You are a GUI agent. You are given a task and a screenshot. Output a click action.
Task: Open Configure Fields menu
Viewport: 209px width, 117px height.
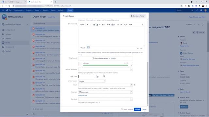tap(138, 16)
